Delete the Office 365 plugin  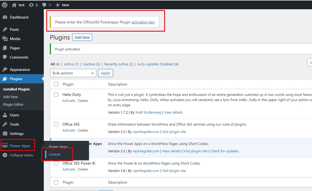click(x=83, y=130)
